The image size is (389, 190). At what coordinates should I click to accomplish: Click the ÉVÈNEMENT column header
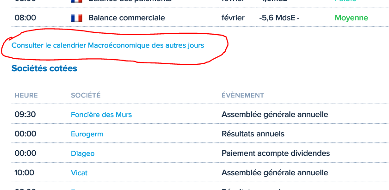coord(243,95)
